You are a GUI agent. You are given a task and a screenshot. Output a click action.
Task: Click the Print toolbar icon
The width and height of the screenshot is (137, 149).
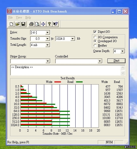pos(31,24)
